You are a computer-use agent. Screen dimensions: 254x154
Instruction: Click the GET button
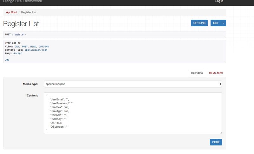[216, 23]
